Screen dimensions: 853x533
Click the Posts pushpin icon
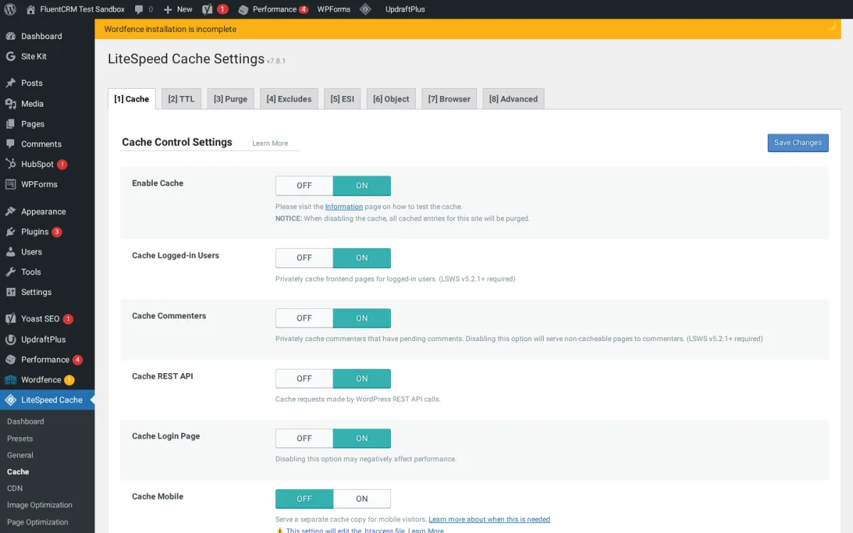click(x=11, y=83)
